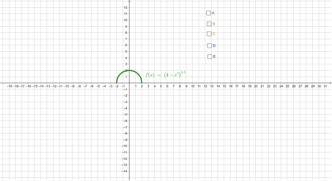
Task: Click x-axis label 13
Action: click(x=212, y=86)
